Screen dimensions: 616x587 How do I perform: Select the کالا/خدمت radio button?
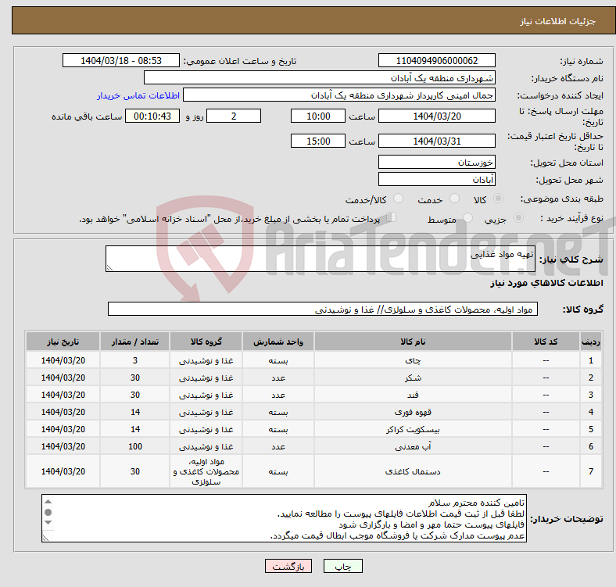399,199
